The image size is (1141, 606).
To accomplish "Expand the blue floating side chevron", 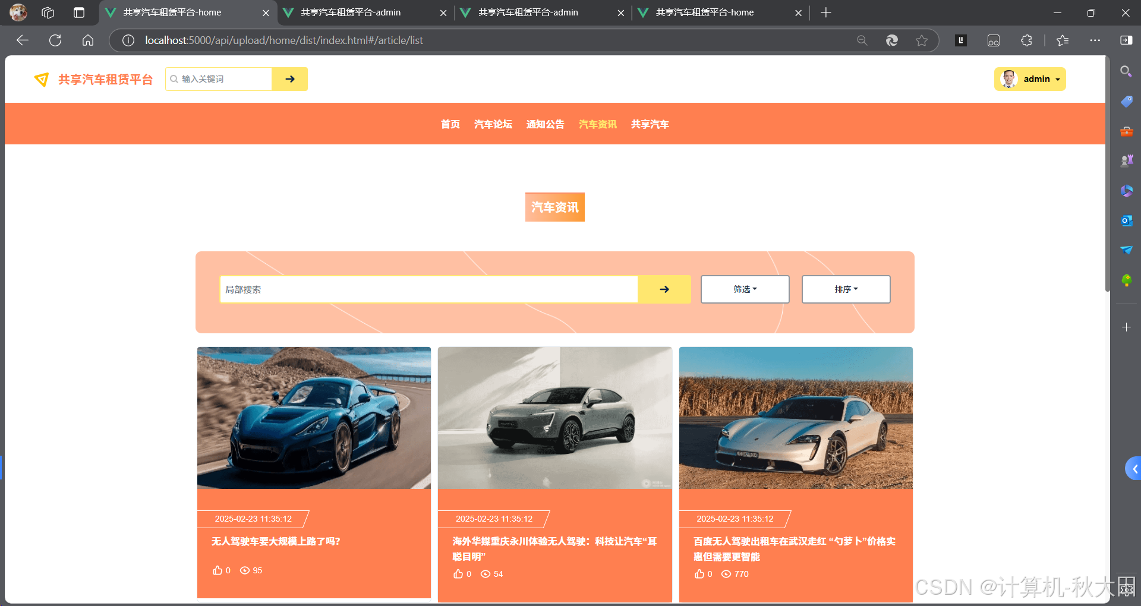I will 1133,469.
